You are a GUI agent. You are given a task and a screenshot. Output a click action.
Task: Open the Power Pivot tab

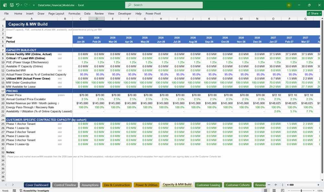tap(153, 13)
